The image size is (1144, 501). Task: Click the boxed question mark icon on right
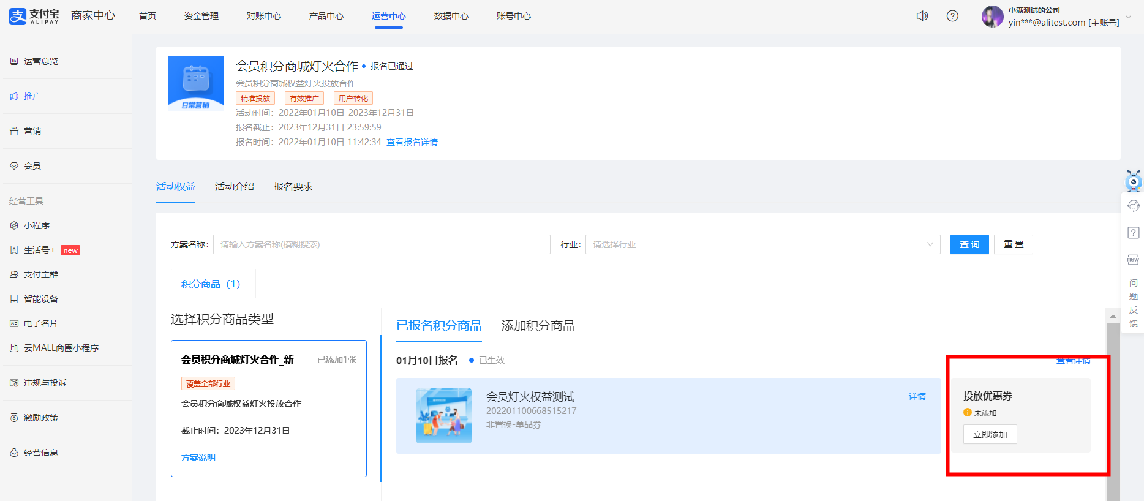(x=1133, y=233)
